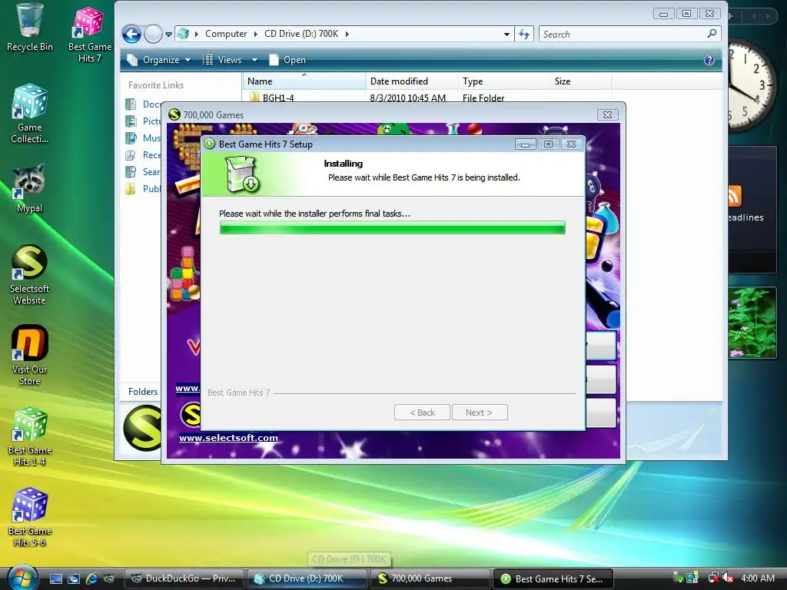
Task: Minimize the Best Game Hits 7 Setup window
Action: pyautogui.click(x=525, y=144)
